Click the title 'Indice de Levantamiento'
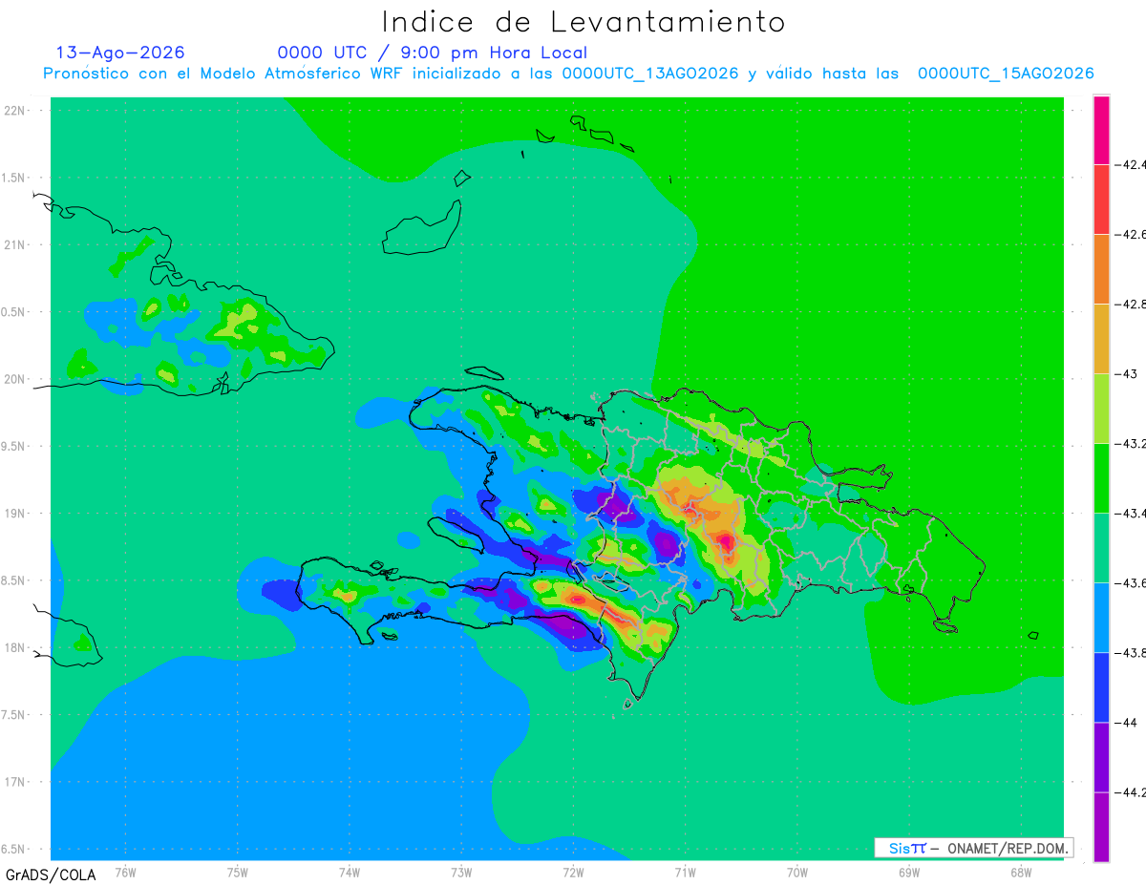Screen dimensions: 1146x885 [x=584, y=22]
